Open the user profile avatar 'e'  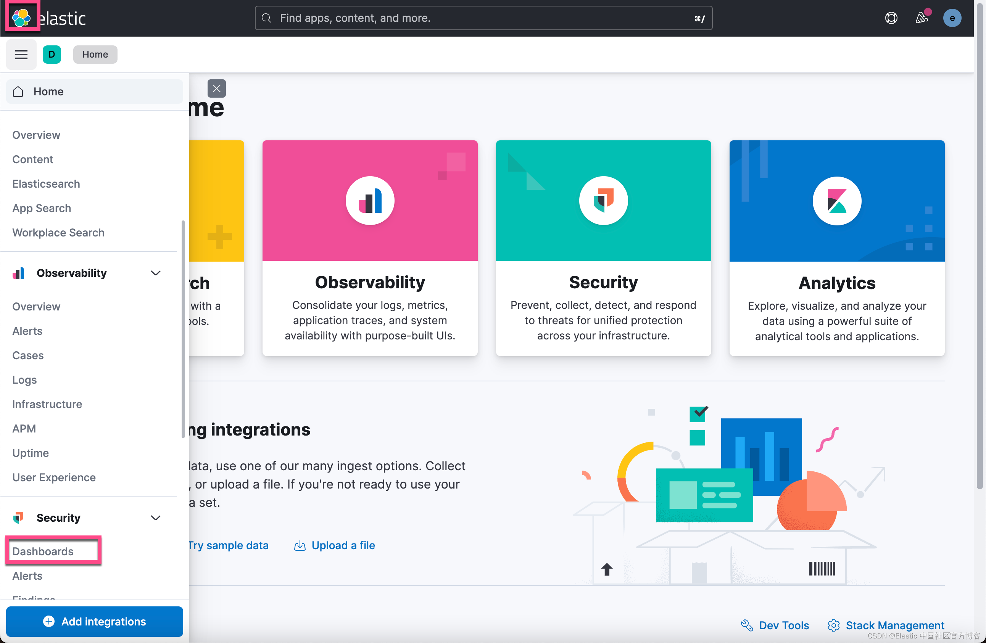pyautogui.click(x=952, y=18)
